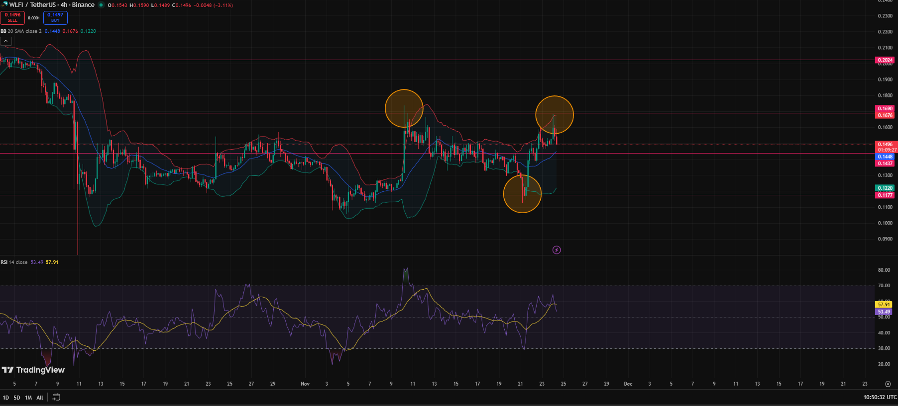
Task: Click the BB basis value 0.1448 in legend
Action: 52,31
